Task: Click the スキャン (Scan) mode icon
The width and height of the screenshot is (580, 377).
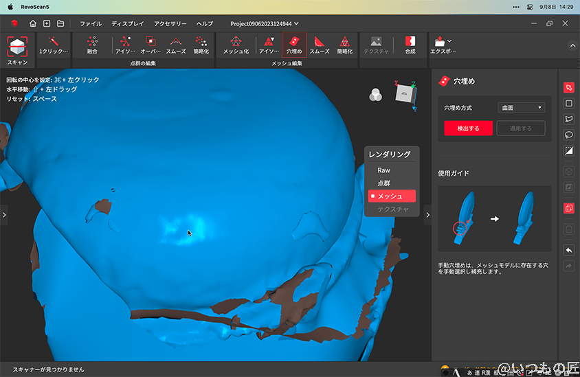Action: pos(18,49)
